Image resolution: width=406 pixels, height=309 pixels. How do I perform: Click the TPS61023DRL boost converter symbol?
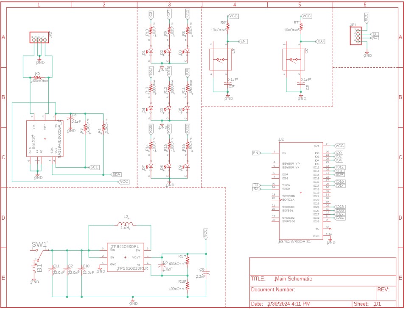tap(126, 258)
